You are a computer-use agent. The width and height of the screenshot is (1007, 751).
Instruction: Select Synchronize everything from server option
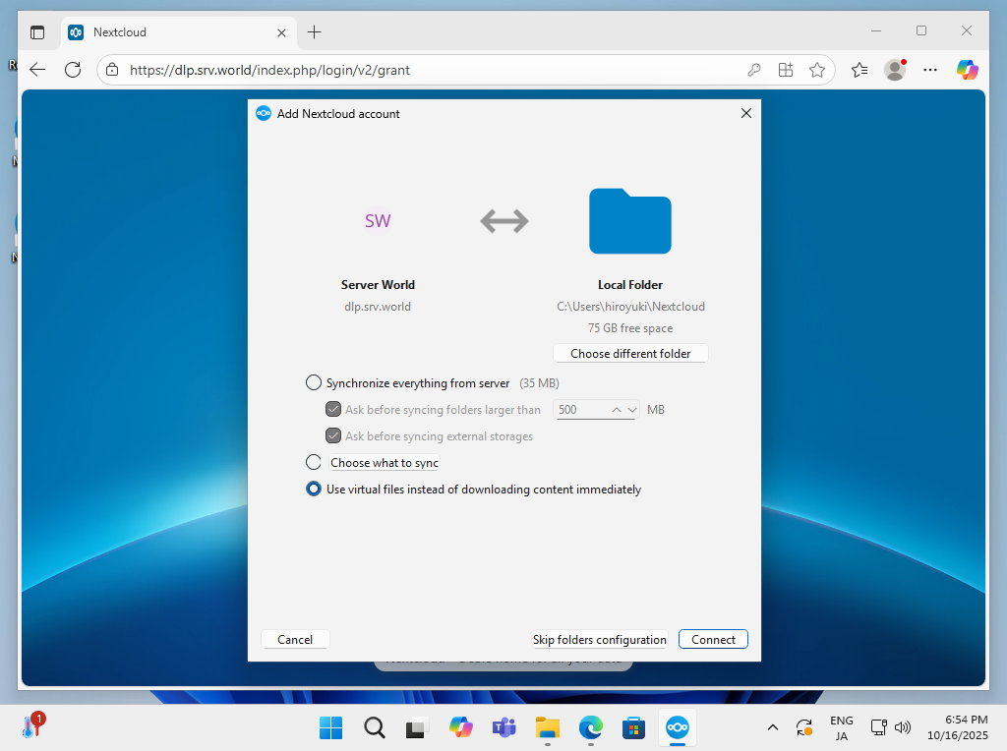[x=314, y=383]
